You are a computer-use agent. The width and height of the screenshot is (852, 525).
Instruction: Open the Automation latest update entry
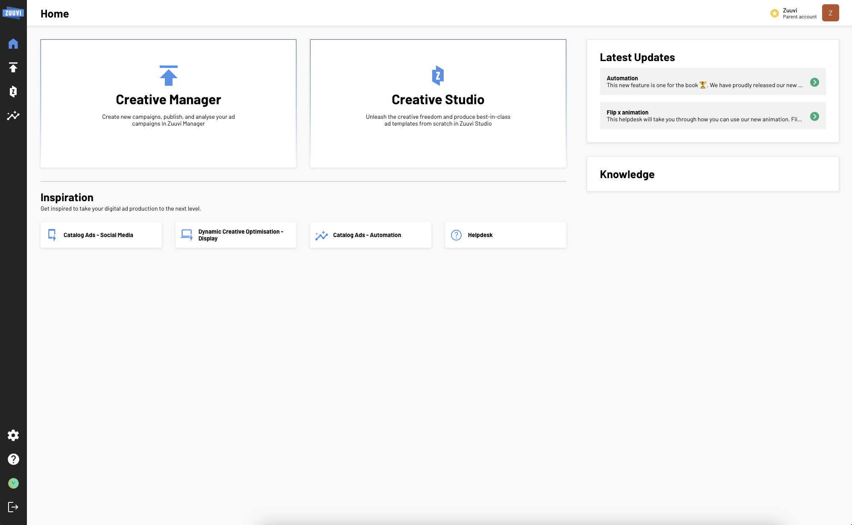point(713,82)
